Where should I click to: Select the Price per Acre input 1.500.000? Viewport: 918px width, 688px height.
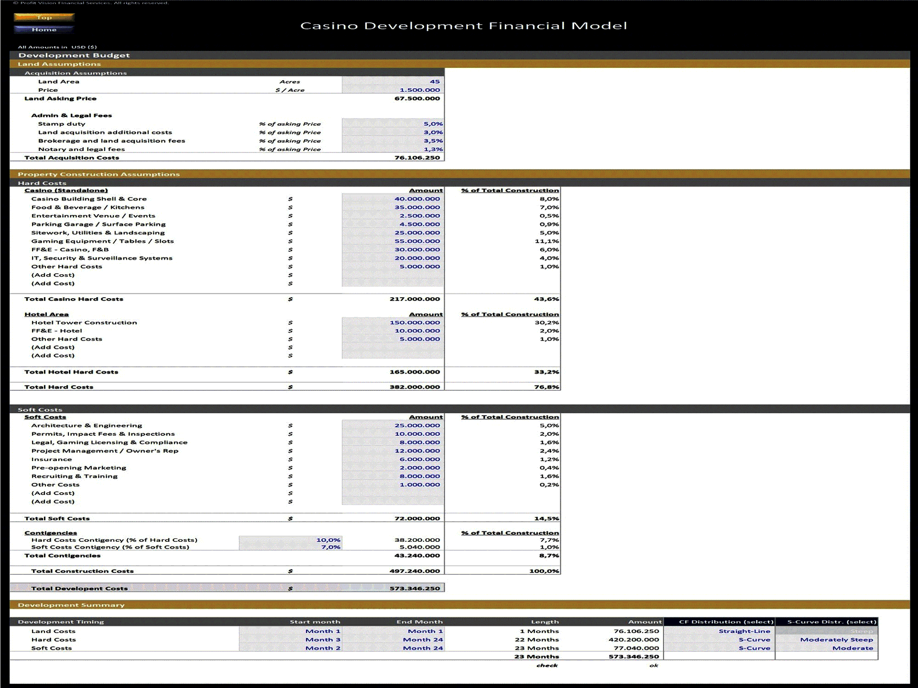(x=393, y=90)
